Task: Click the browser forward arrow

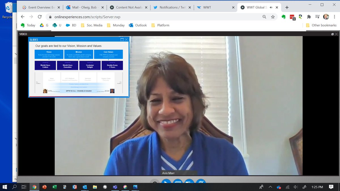Action: click(31, 17)
